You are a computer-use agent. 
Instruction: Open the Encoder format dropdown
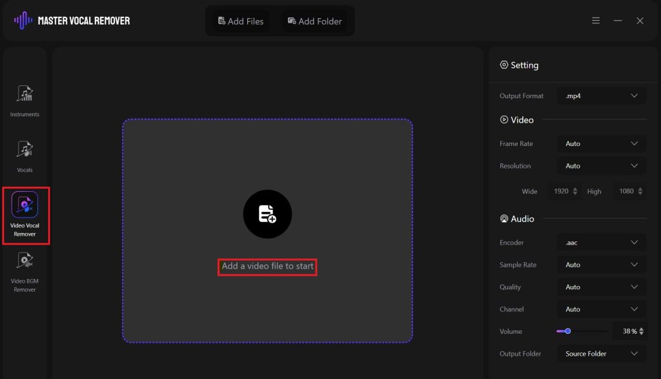point(601,242)
